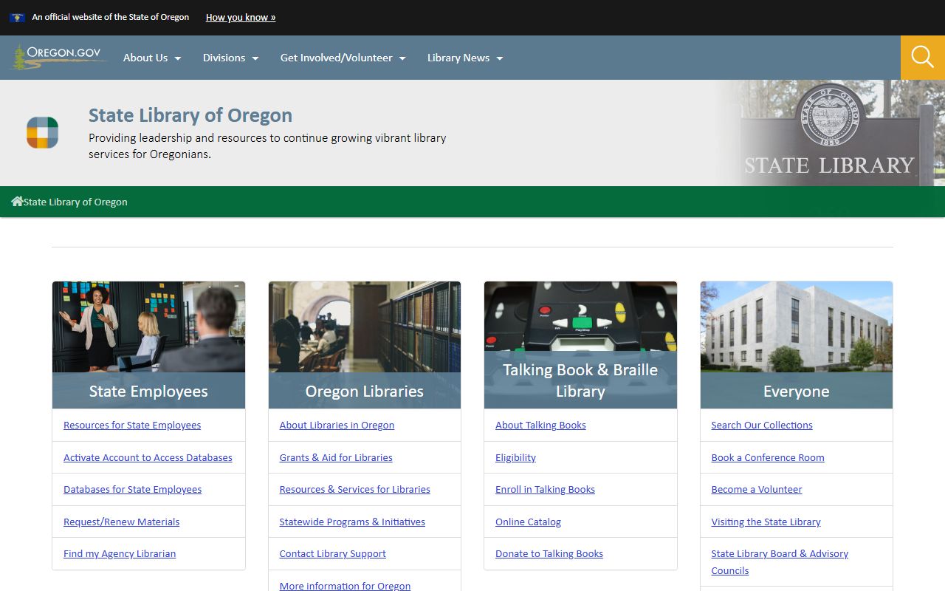Click State Library of Oregon breadcrumb text
The width and height of the screenshot is (945, 591).
pyautogui.click(x=75, y=202)
